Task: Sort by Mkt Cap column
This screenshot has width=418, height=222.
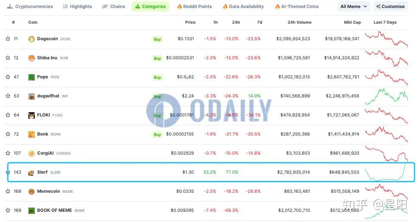Action: click(352, 22)
